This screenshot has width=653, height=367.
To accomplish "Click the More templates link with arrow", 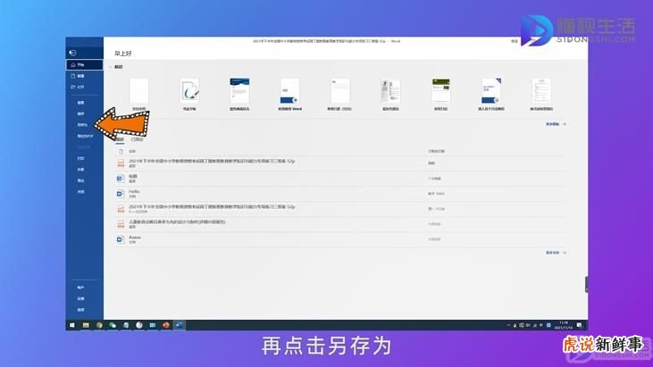I will coord(556,124).
